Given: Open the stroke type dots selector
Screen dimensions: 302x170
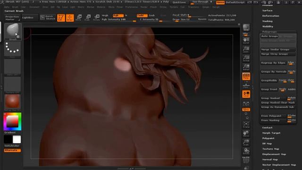Looking at the screenshot, I should (x=13, y=50).
